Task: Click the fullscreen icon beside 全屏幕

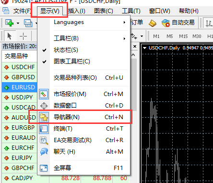Action: pos(44,168)
